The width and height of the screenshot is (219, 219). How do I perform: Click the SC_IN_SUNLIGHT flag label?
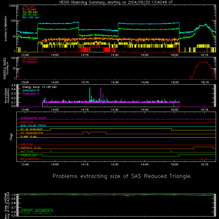[x=31, y=129]
